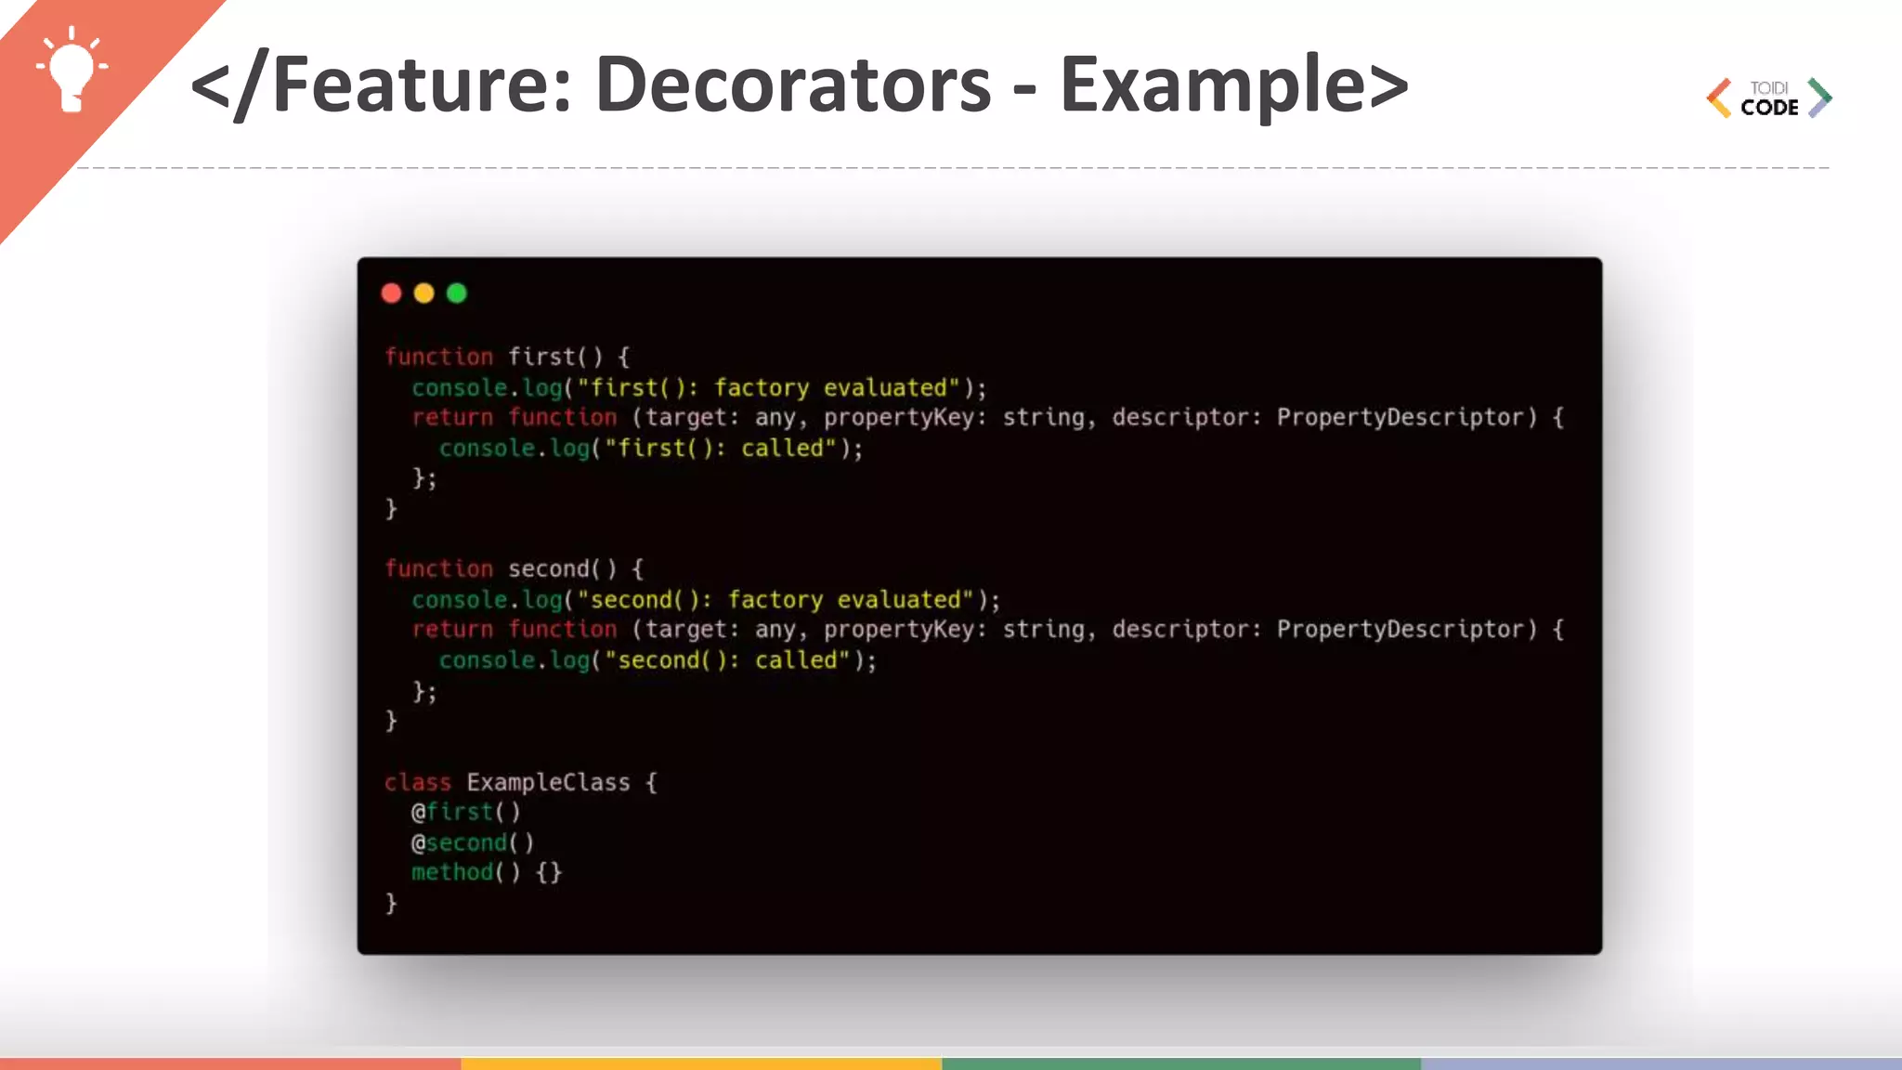
Task: Click the yellow window dot
Action: tap(423, 294)
